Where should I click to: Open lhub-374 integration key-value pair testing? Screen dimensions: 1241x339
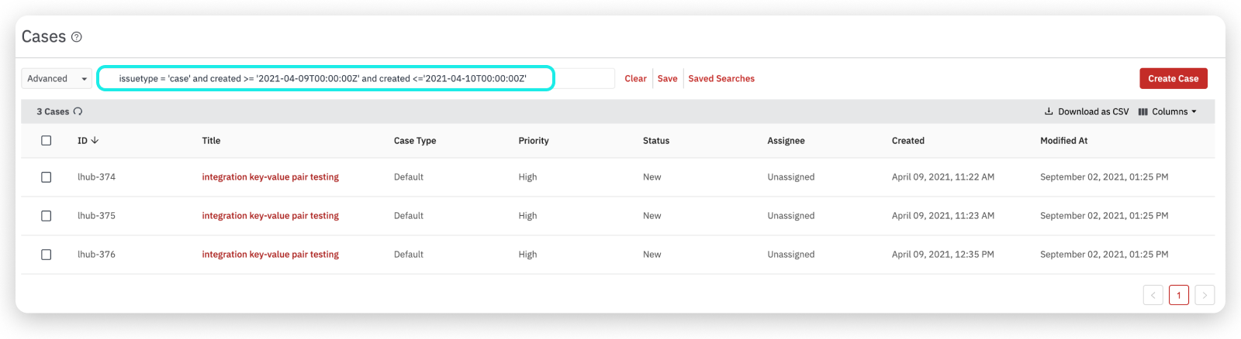click(x=270, y=177)
